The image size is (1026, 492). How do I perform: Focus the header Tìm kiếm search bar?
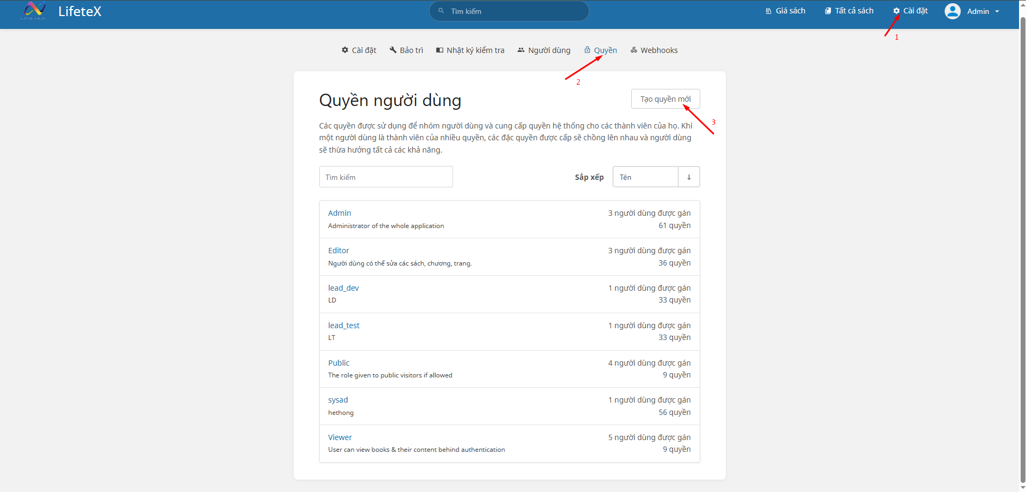click(x=509, y=11)
